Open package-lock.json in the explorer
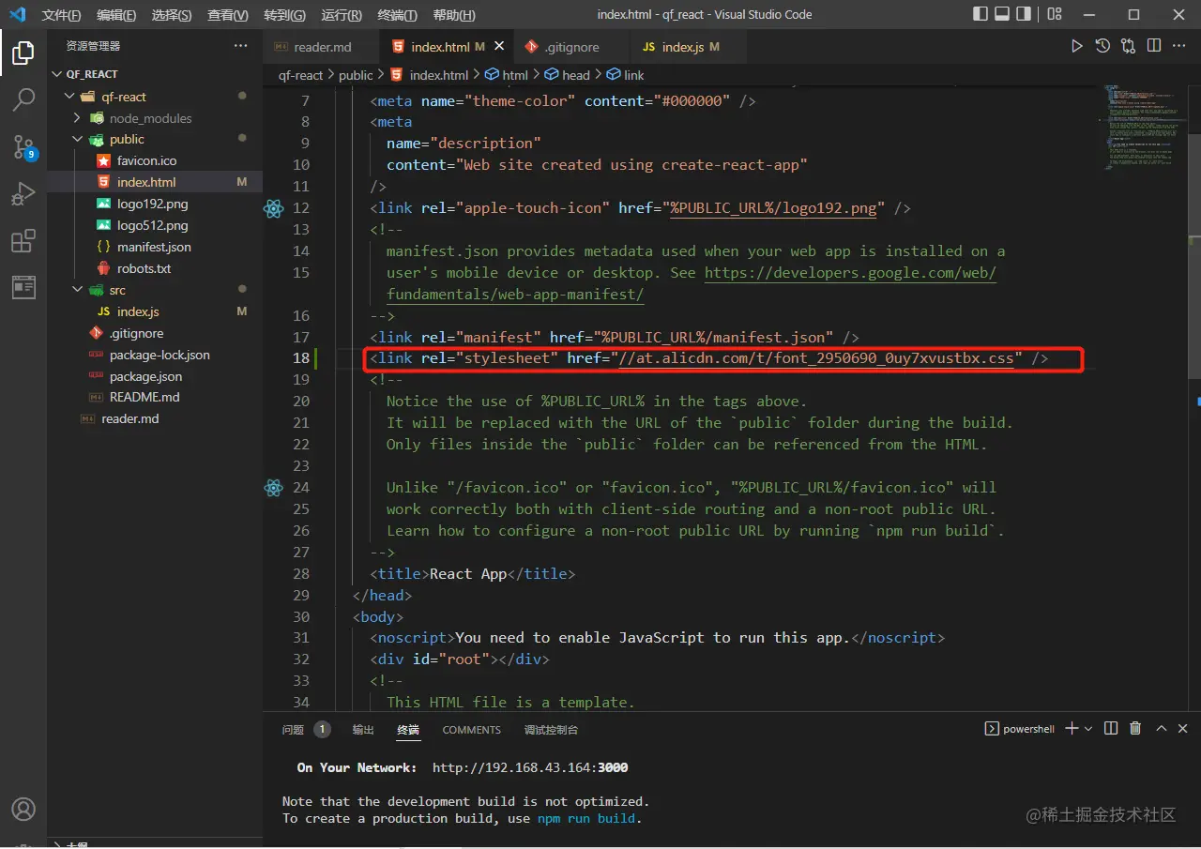Screen dimensions: 1201x849 click(160, 355)
